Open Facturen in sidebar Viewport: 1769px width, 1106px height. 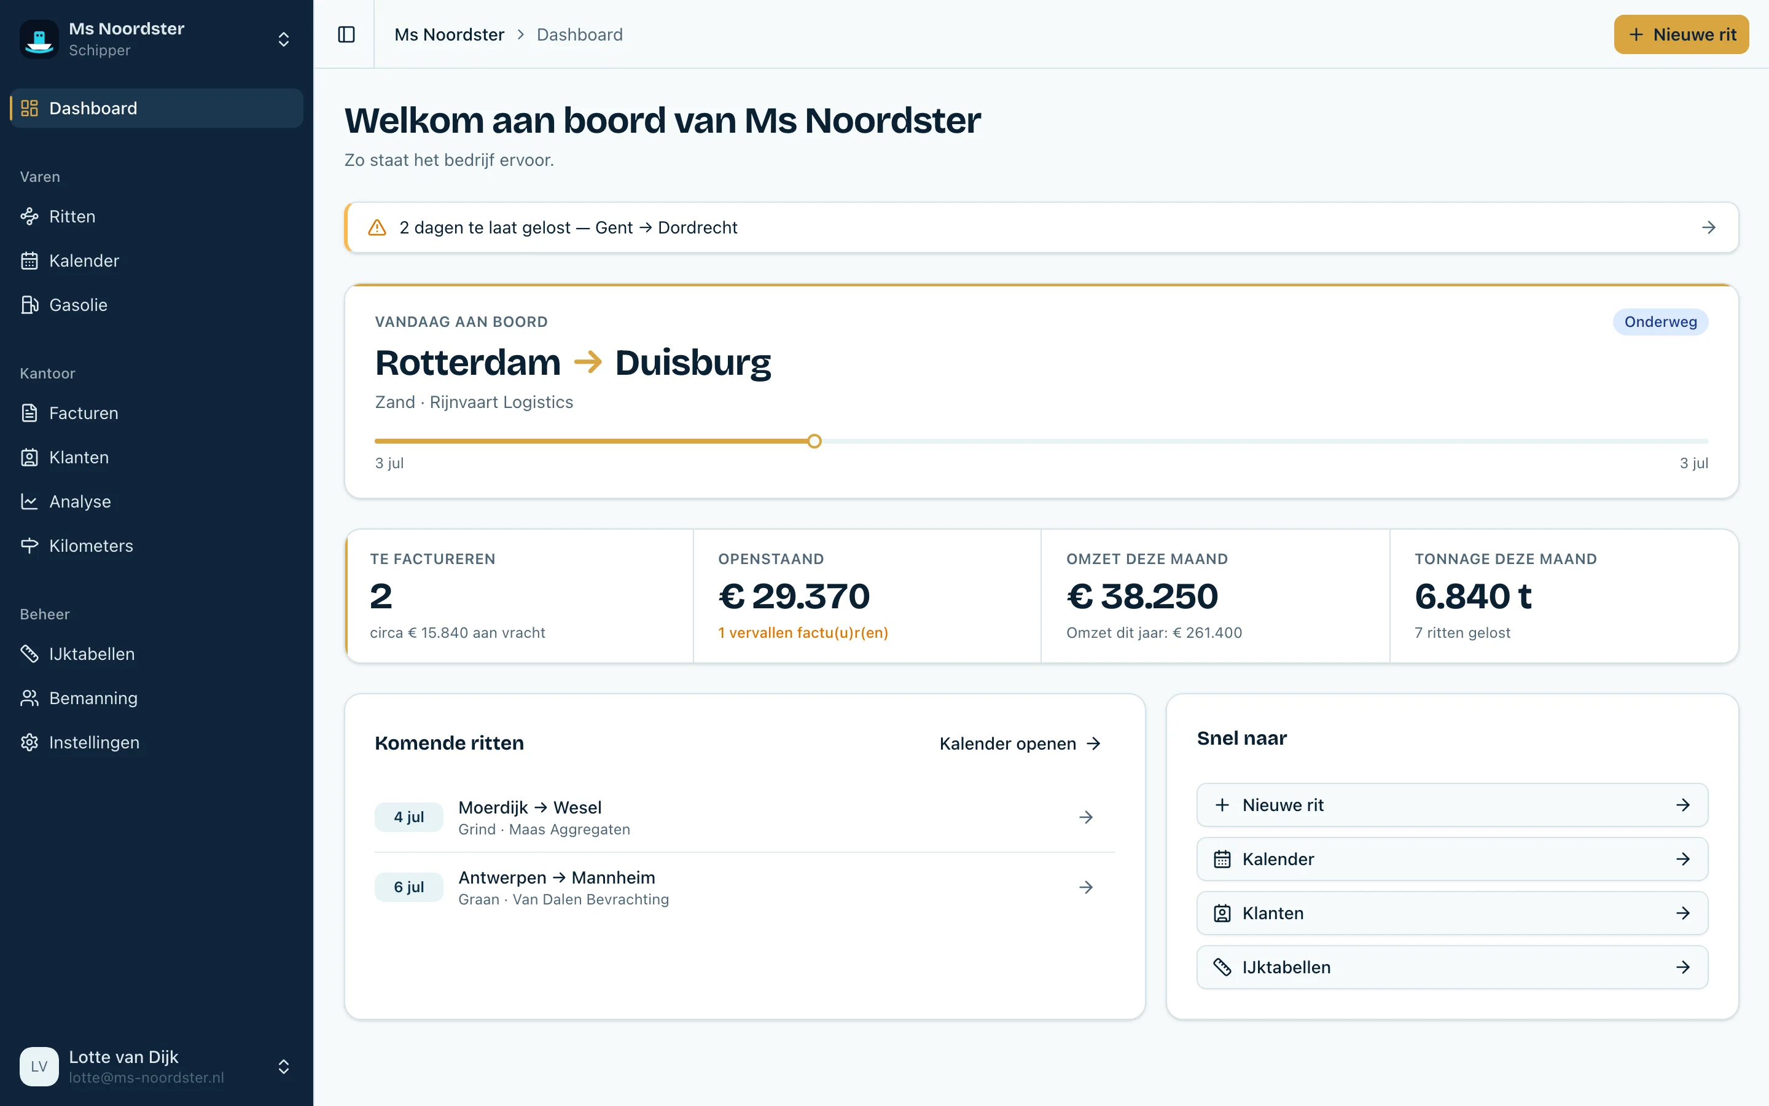(157, 414)
